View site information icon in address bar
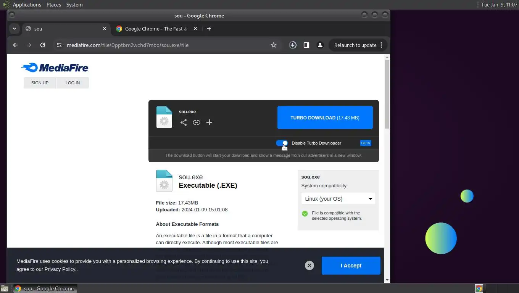The image size is (519, 293). [x=59, y=45]
